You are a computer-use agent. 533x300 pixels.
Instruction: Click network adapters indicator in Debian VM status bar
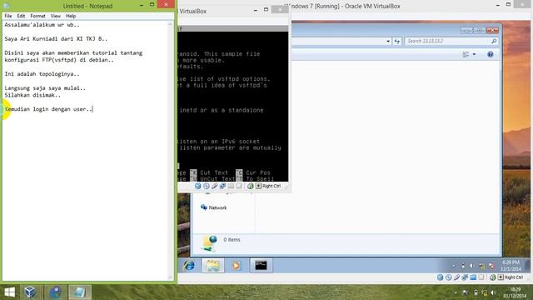click(x=222, y=186)
